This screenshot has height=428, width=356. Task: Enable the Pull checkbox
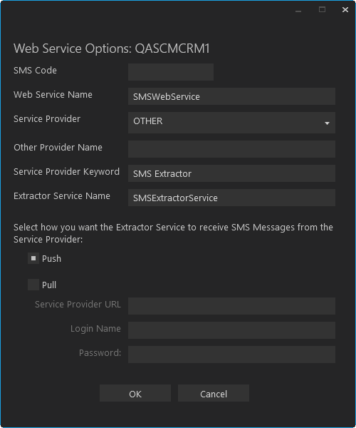click(33, 285)
